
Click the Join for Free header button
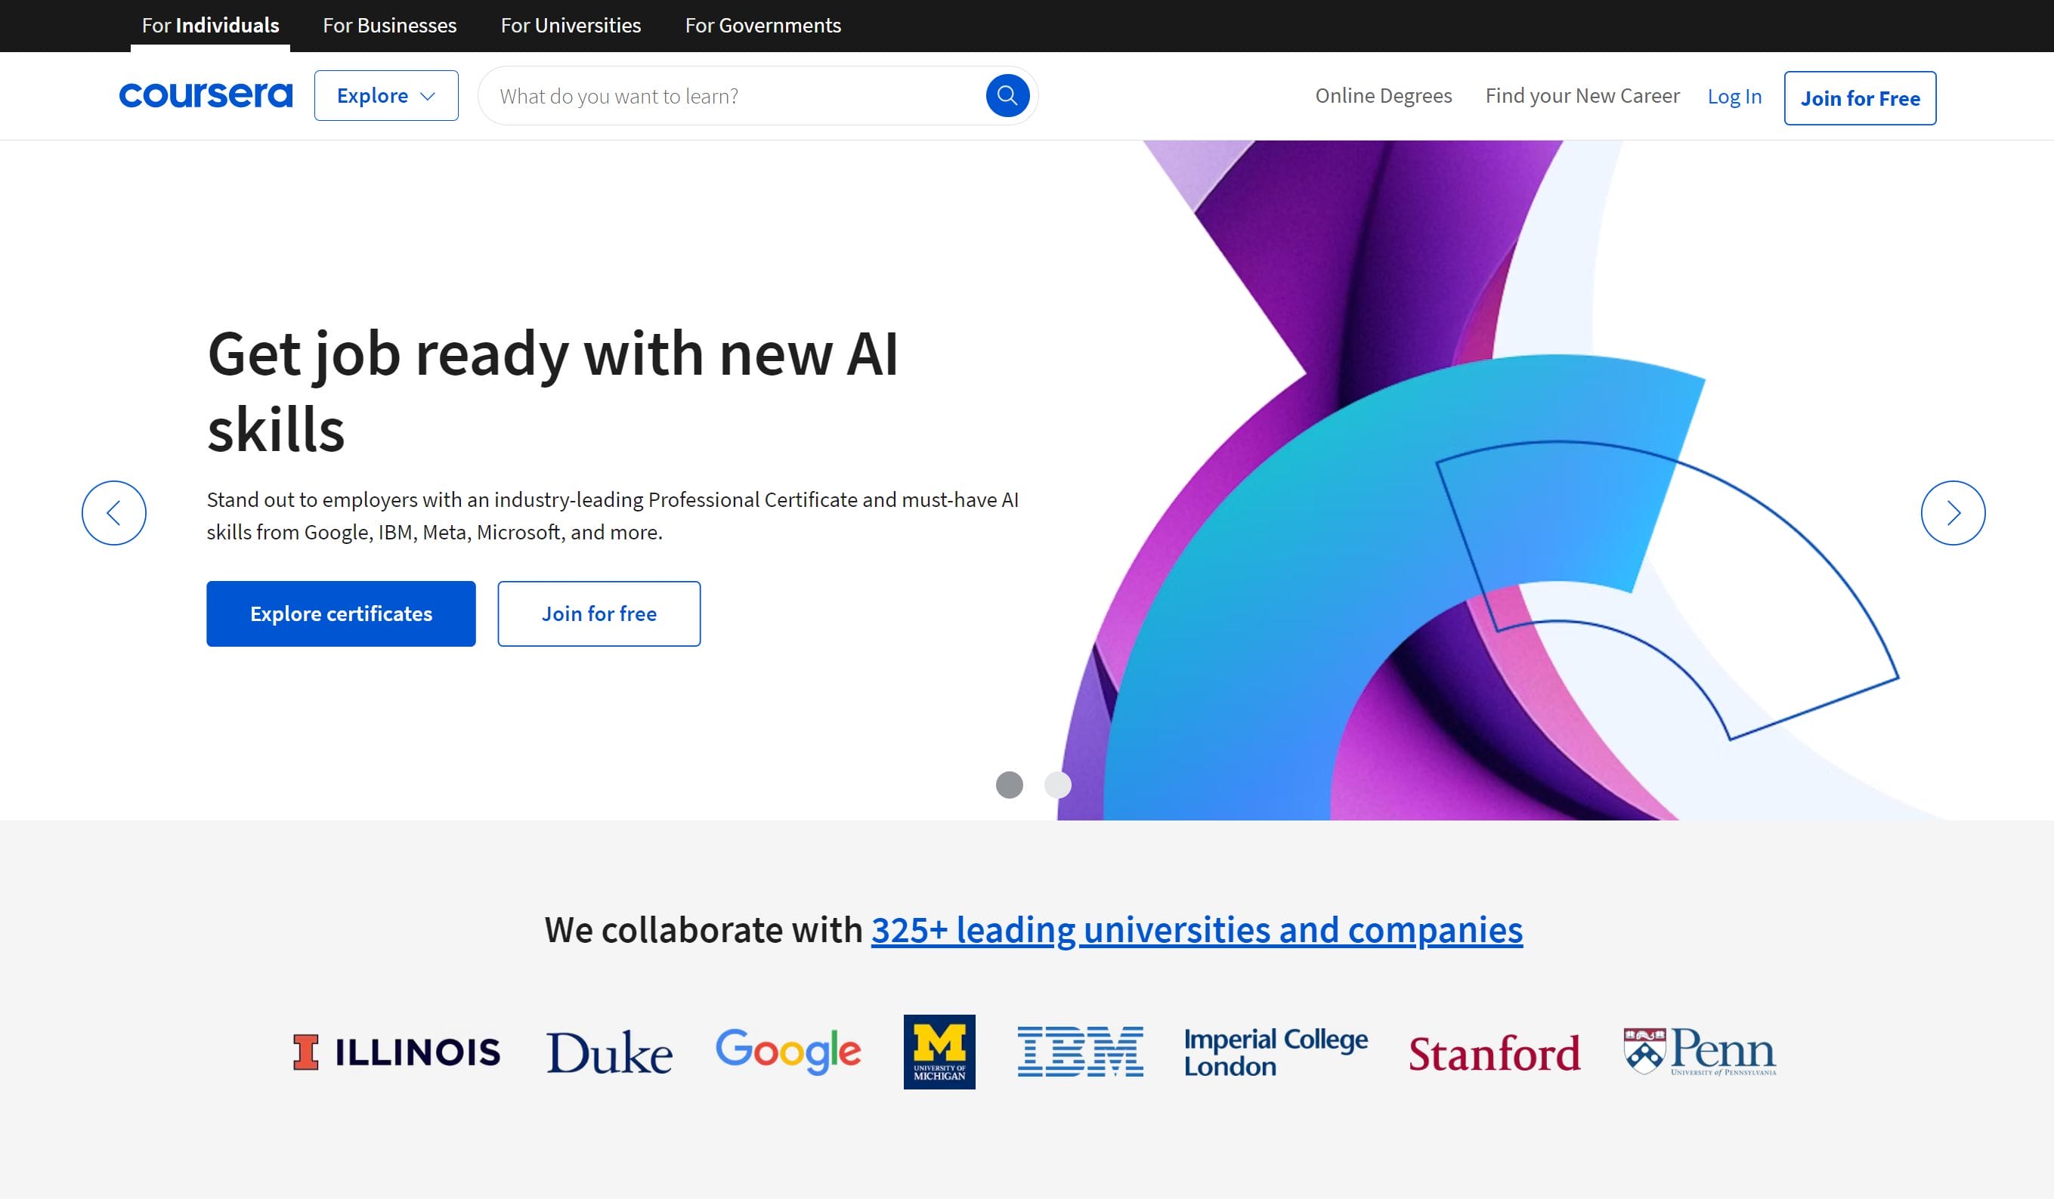(x=1861, y=97)
